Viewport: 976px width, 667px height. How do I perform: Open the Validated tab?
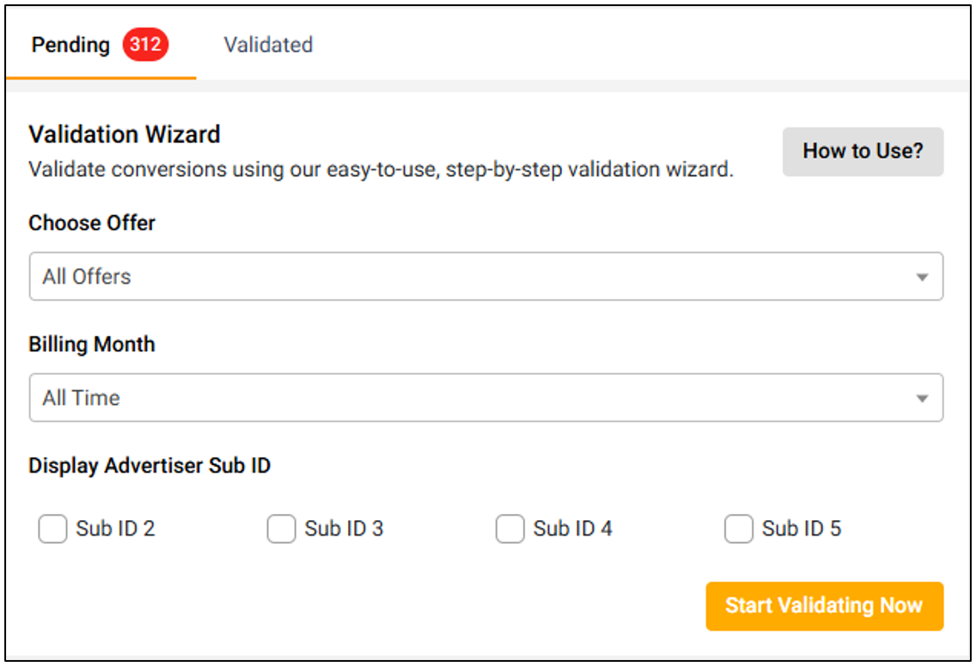pos(268,45)
